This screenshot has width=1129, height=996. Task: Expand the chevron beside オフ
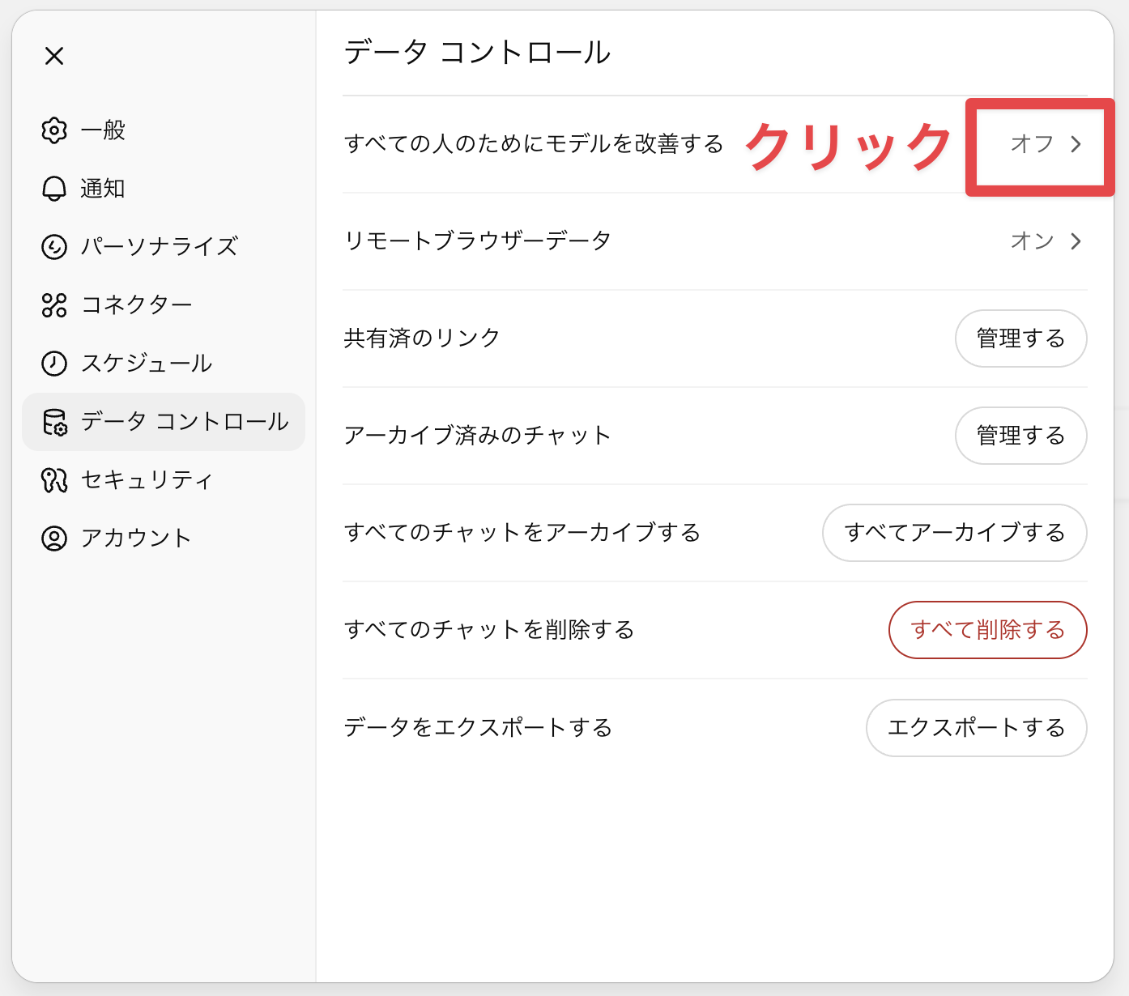point(1076,144)
